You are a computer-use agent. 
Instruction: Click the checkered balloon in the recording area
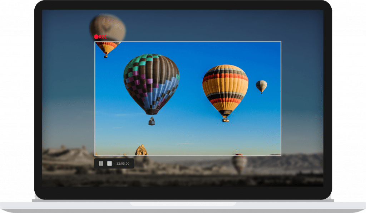[151, 82]
